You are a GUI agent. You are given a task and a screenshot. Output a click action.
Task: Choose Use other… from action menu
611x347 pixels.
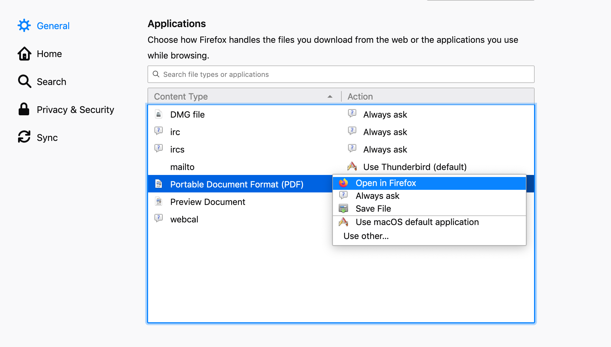tap(429, 236)
